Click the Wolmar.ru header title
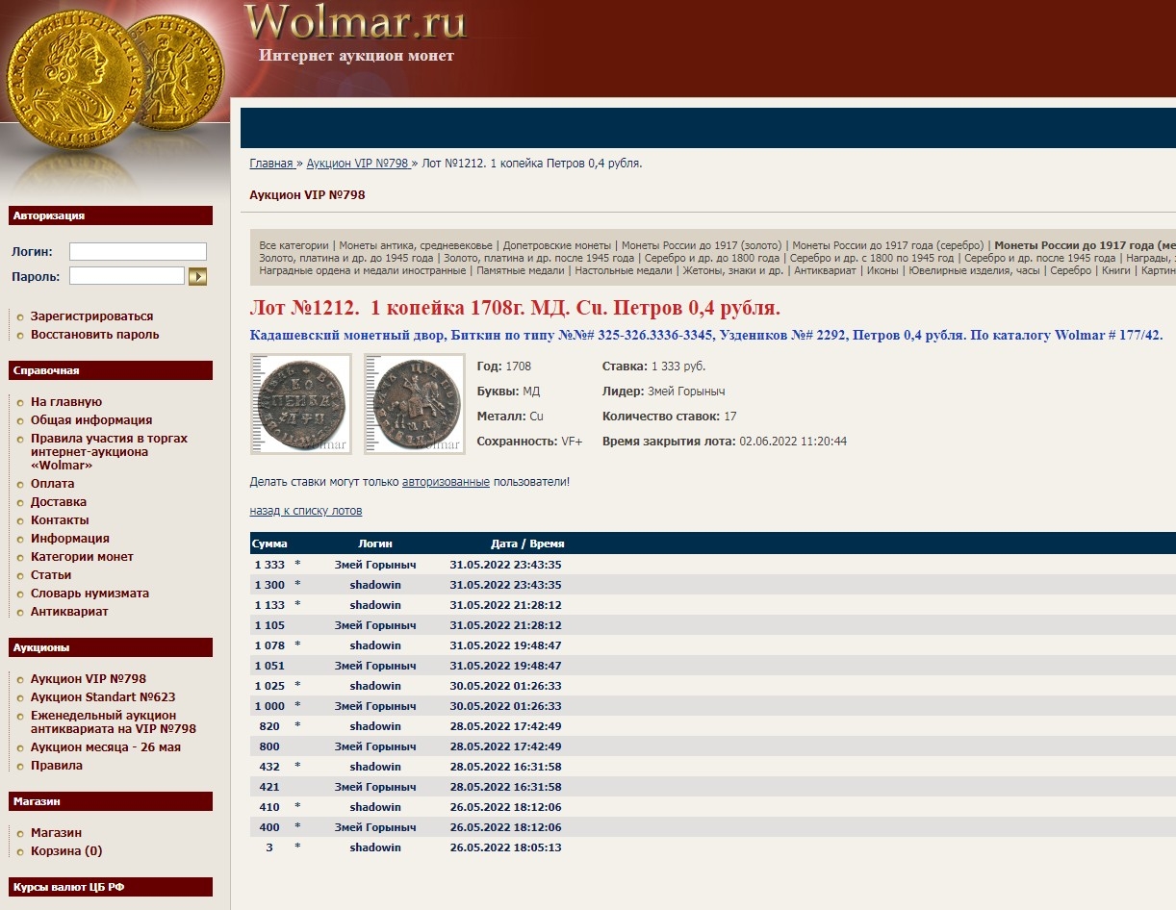The image size is (1176, 910). pos(355,23)
